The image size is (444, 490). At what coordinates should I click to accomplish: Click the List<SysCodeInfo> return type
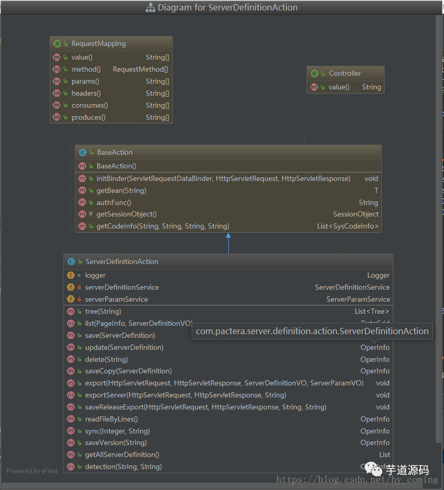[x=347, y=226]
